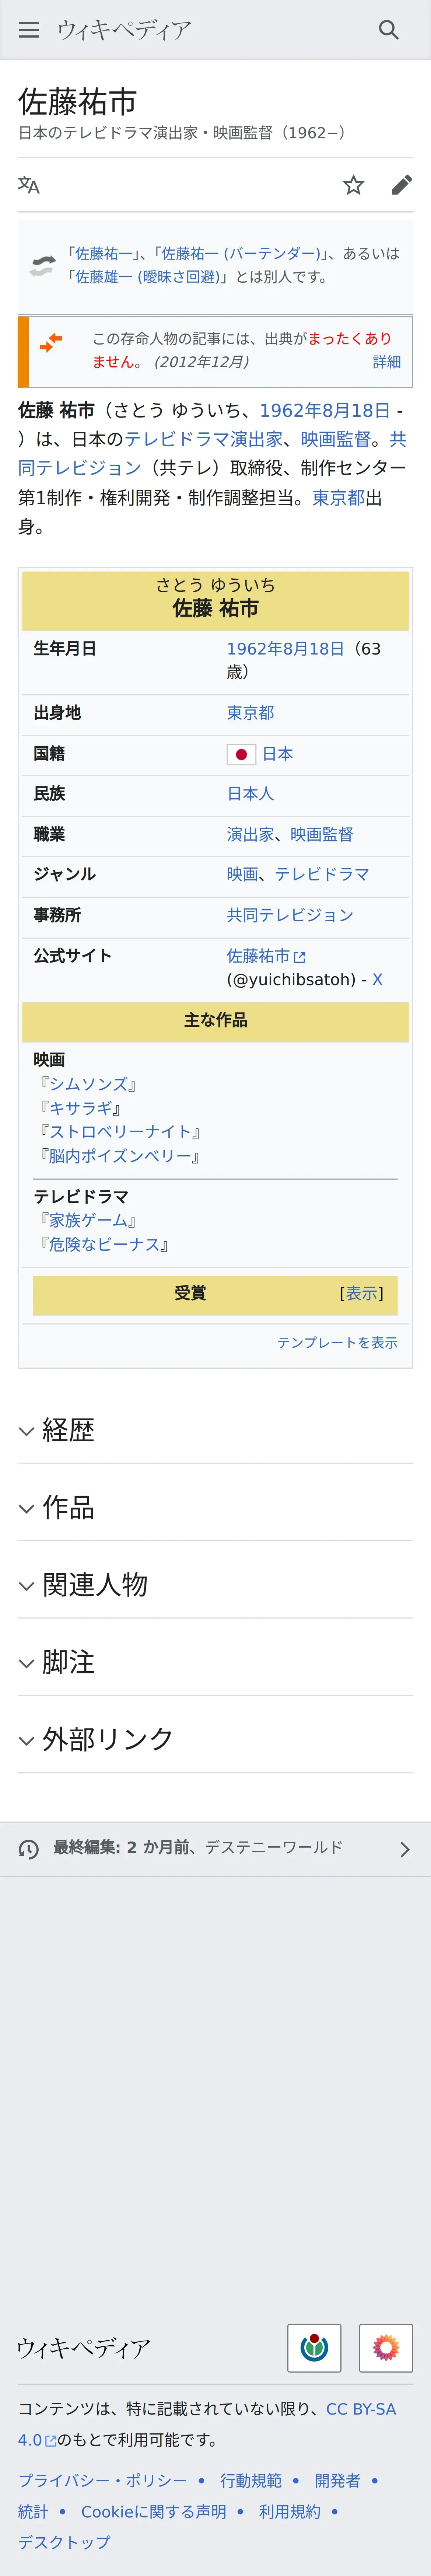Click the テンプレートを表示 link
This screenshot has width=431, height=2576.
pyautogui.click(x=337, y=1342)
